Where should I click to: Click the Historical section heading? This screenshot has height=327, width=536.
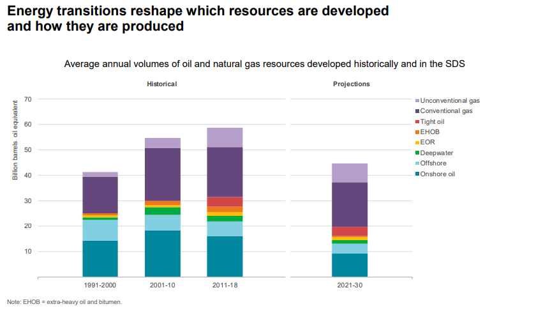click(x=162, y=84)
